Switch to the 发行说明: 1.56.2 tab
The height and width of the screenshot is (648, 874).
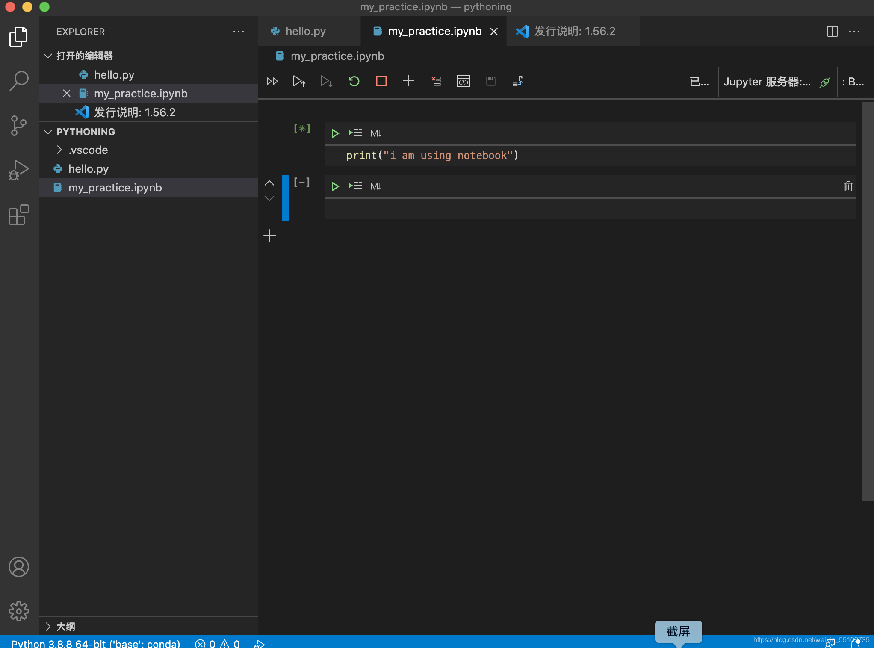pyautogui.click(x=574, y=31)
